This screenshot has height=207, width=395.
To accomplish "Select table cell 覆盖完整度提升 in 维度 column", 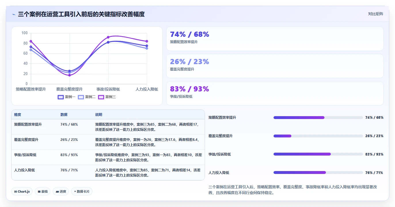I will click(26, 139).
